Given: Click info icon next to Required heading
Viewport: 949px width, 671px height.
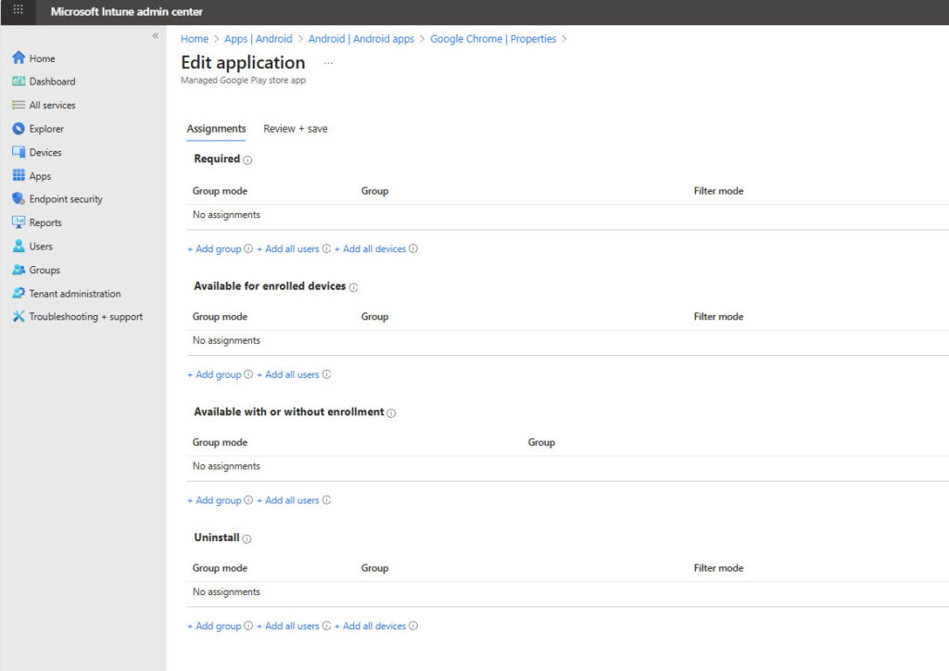Looking at the screenshot, I should point(248,160).
